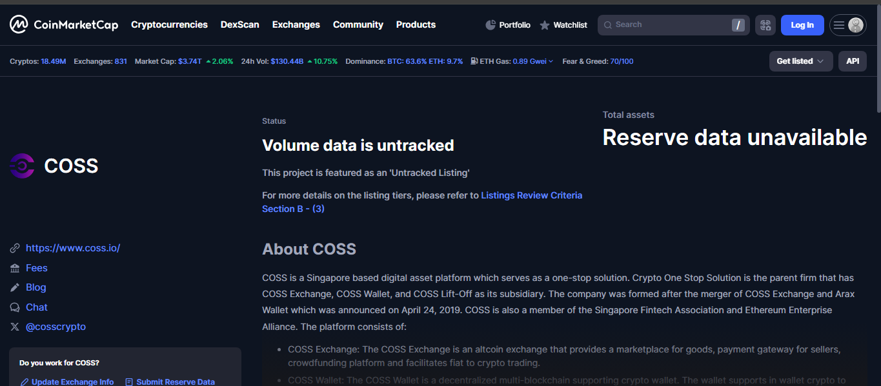Open Listings Review Criteria Section B link
The width and height of the screenshot is (881, 386).
531,195
